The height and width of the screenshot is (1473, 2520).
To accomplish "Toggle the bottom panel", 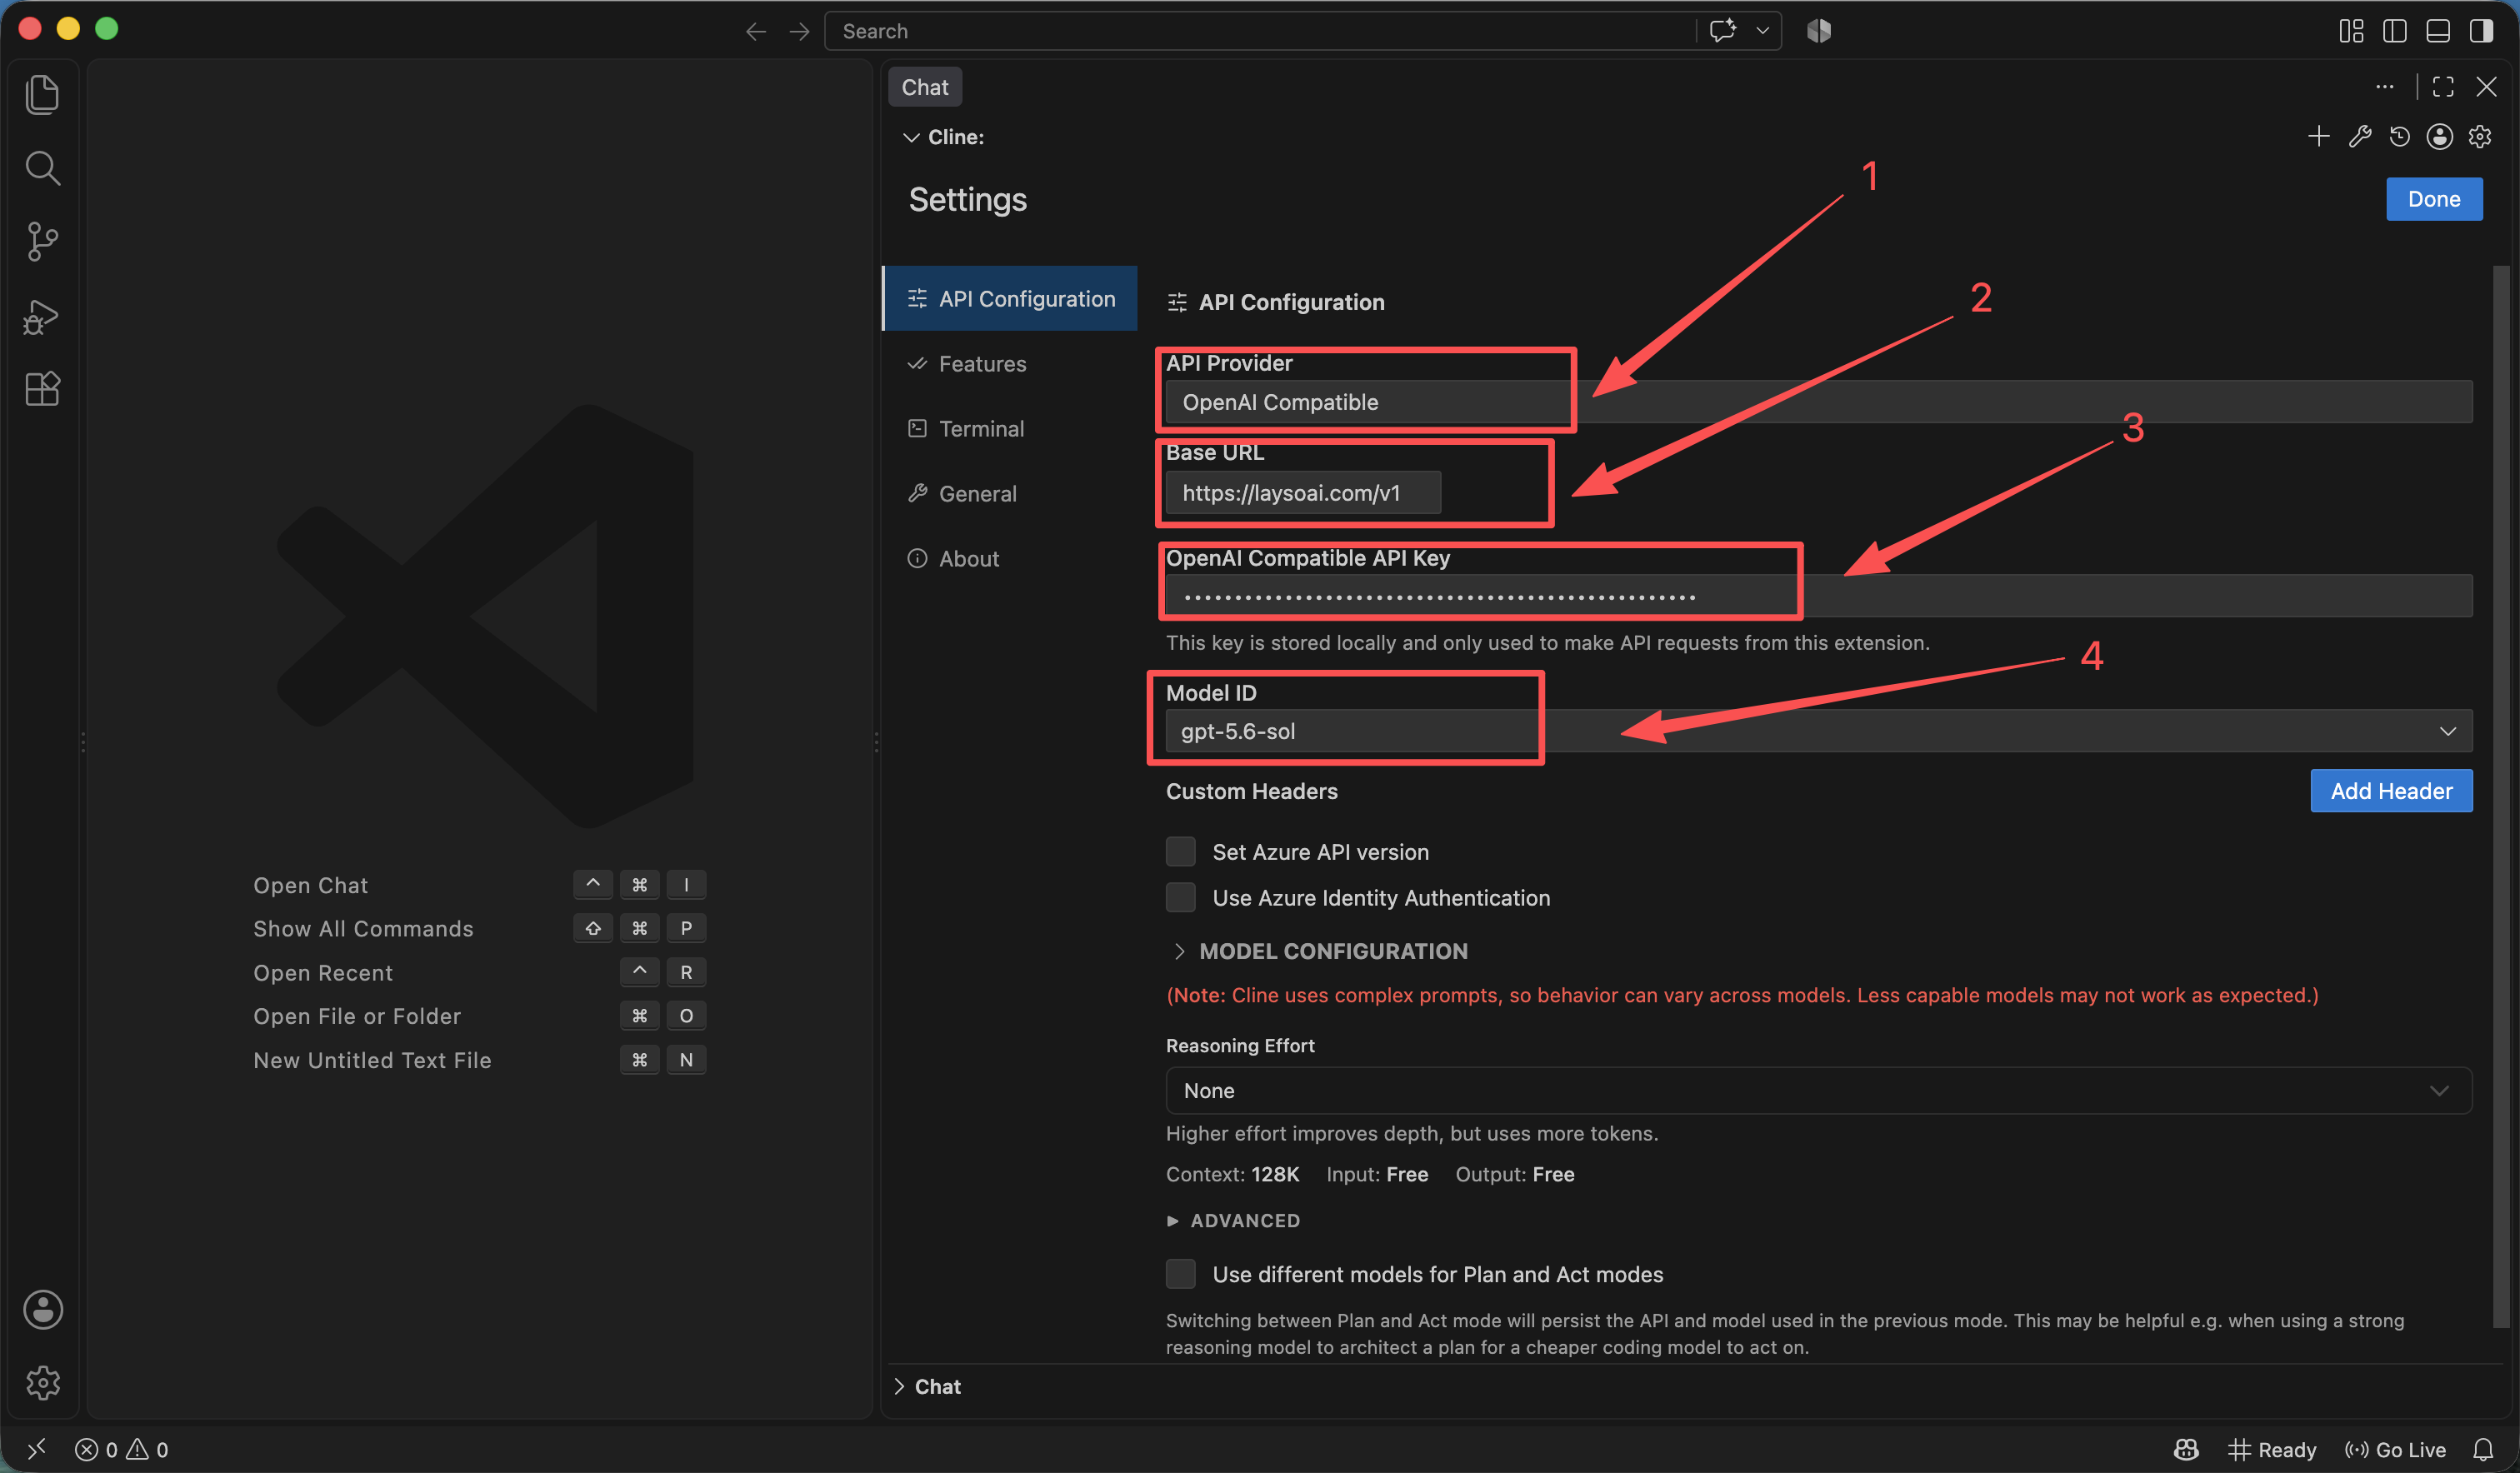I will click(x=2438, y=31).
